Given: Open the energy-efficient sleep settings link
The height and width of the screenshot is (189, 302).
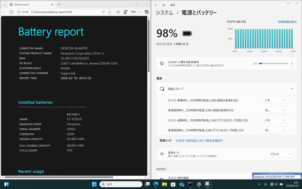Looking at the screenshot, I should tap(200, 140).
